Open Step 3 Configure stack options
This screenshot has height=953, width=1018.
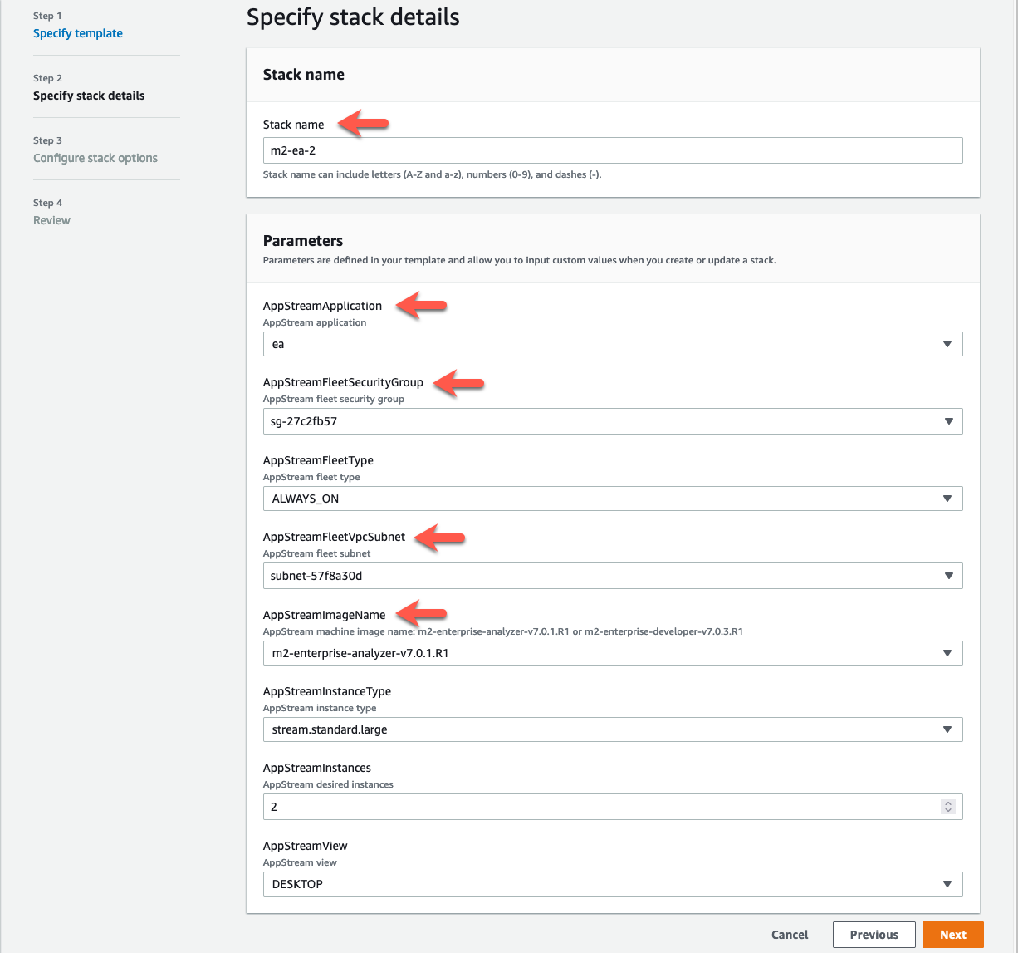[x=95, y=157]
